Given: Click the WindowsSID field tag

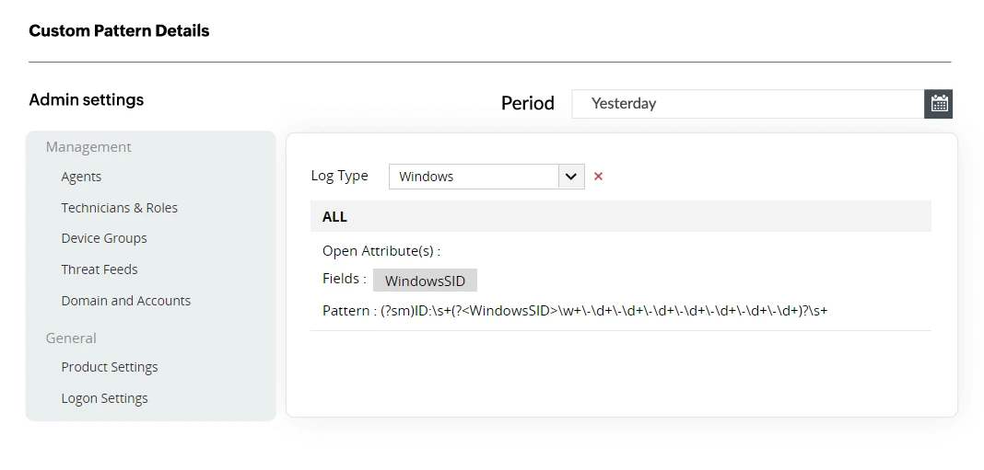Looking at the screenshot, I should [425, 281].
